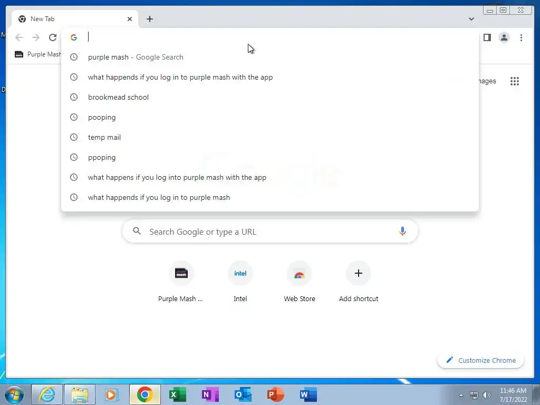Open the Intel shortcut tile
This screenshot has width=540, height=405.
pyautogui.click(x=240, y=283)
